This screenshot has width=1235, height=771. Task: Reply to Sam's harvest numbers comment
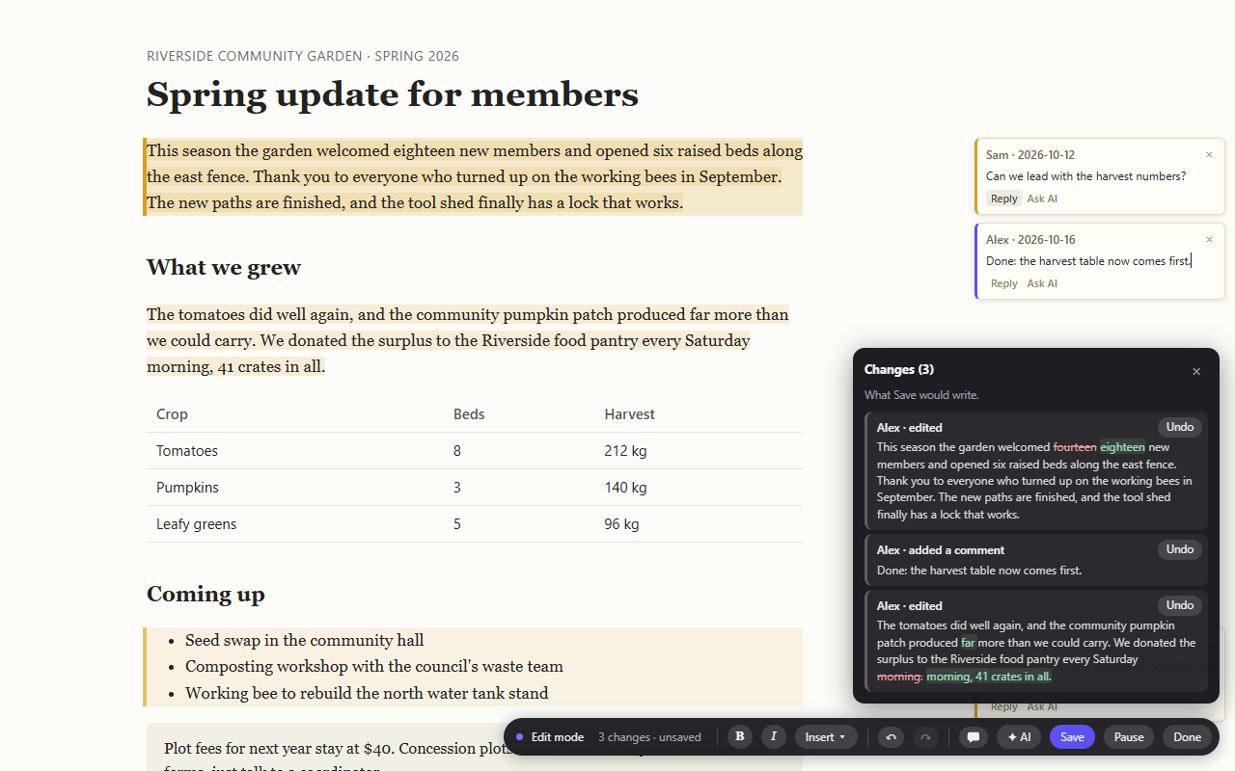pyautogui.click(x=1003, y=199)
